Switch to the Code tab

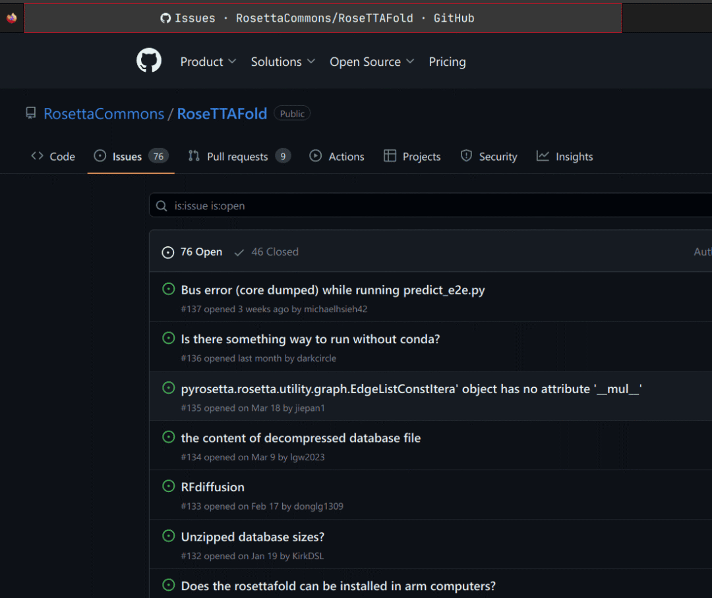click(x=53, y=157)
